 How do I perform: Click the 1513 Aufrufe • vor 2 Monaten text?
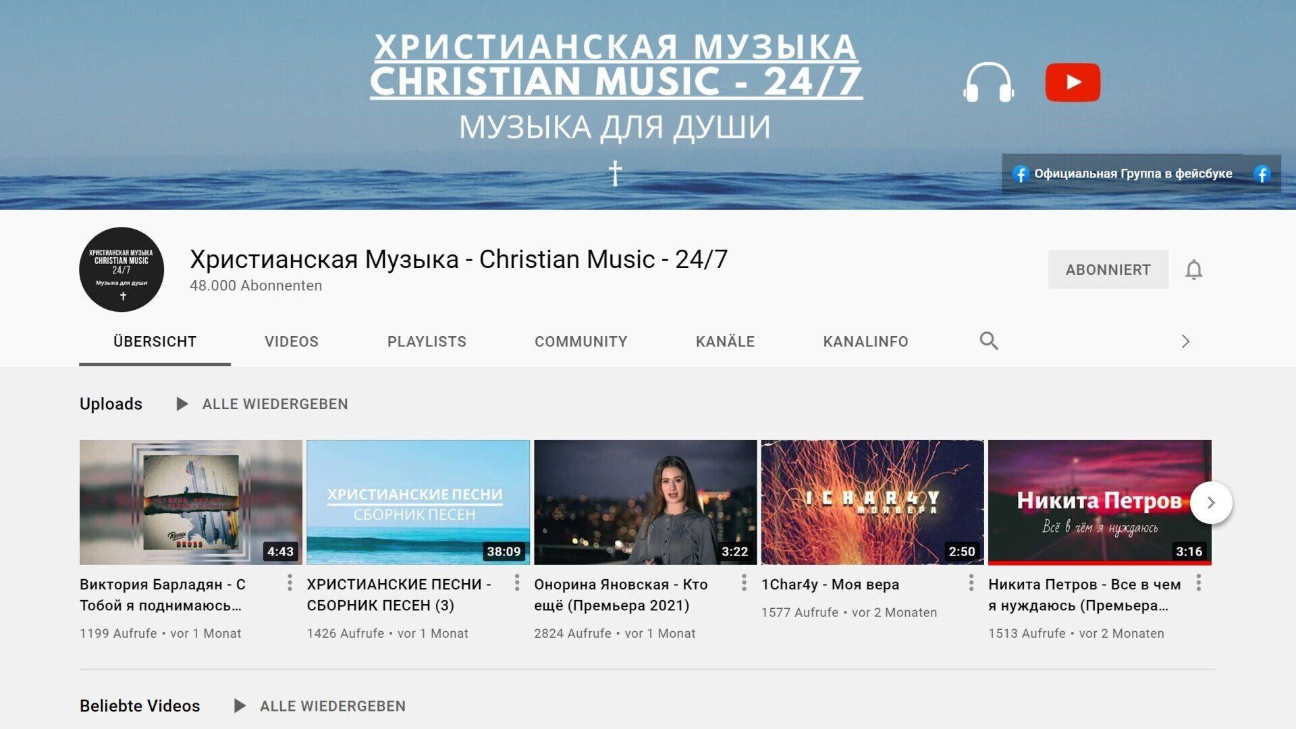[x=1076, y=633]
